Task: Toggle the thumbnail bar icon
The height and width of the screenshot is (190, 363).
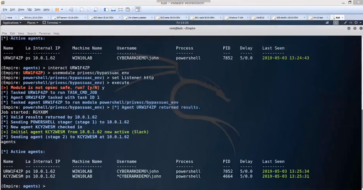Action: [x=113, y=10]
